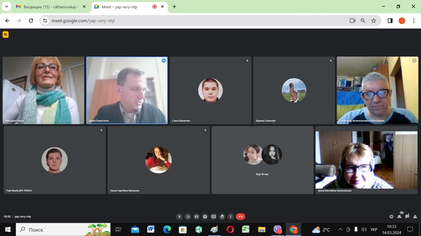Screen dimensions: 421x236
Task: Bookmark this page with the star icon
Action: tap(373, 20)
